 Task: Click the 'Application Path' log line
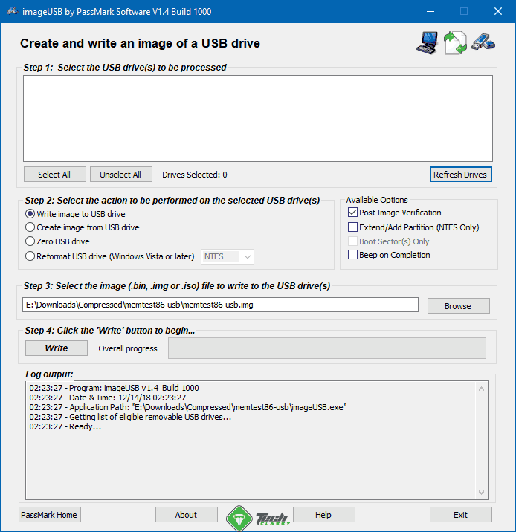coord(187,407)
